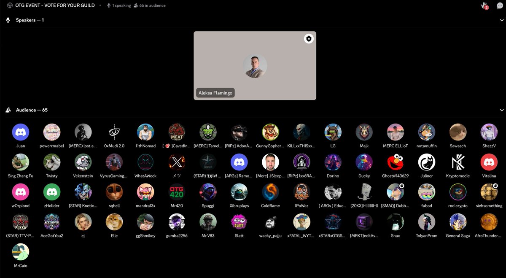The height and width of the screenshot is (278, 506).
Task: Click the '65 in audience' counter
Action: click(149, 5)
